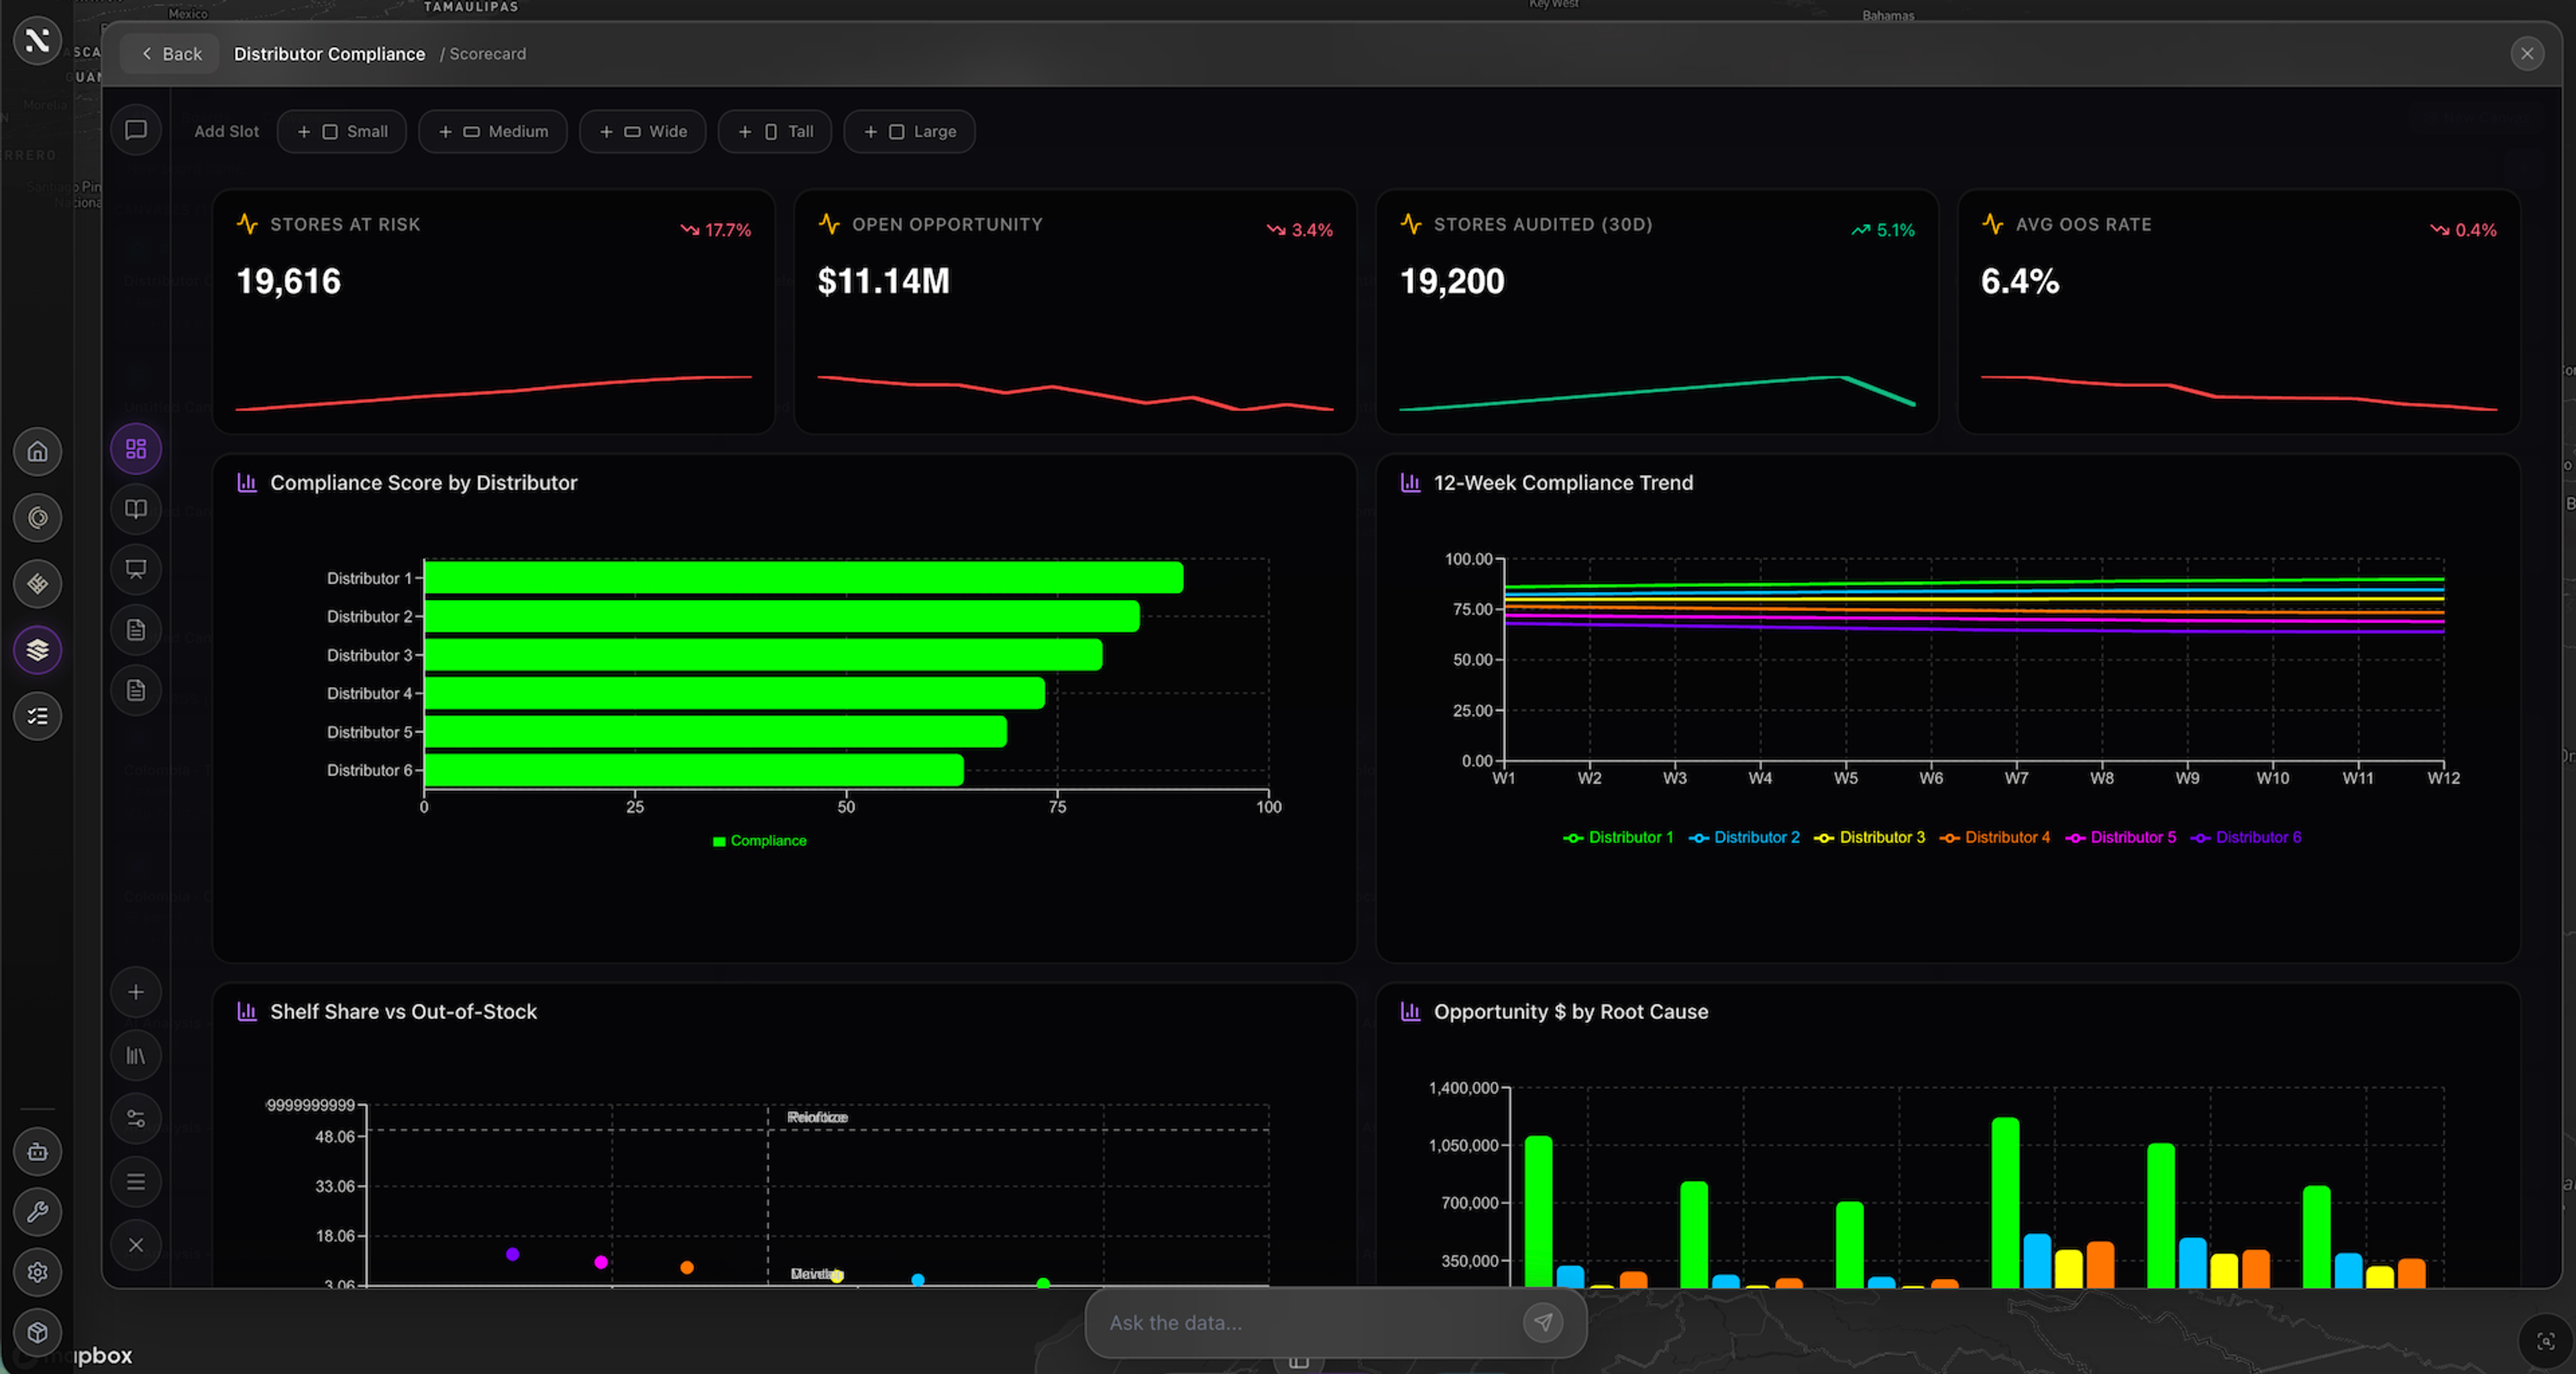
Task: Toggle Distributor 2 in trend legend
Action: pos(1744,837)
